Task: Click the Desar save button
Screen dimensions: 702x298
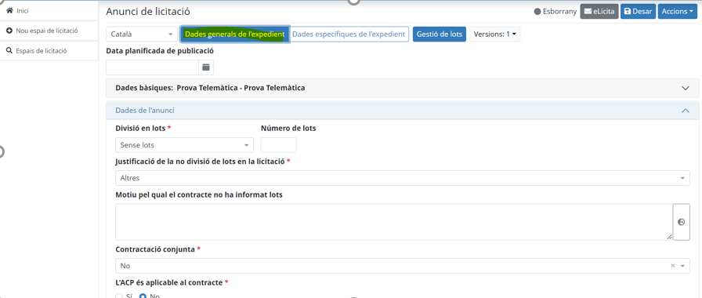Action: 638,12
